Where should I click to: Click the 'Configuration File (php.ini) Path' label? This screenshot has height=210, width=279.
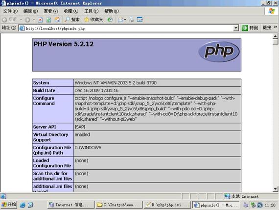coord(52,150)
